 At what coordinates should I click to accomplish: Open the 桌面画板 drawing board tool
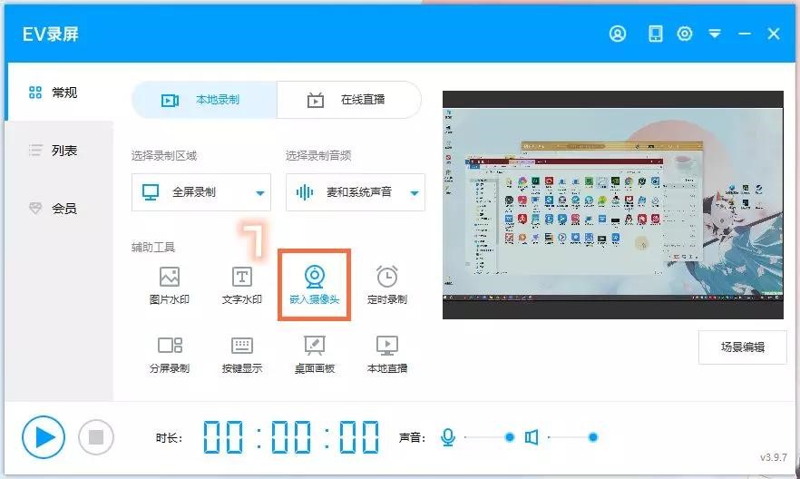314,355
